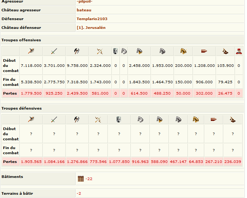Select the starting value 3.701.000

point(54,65)
